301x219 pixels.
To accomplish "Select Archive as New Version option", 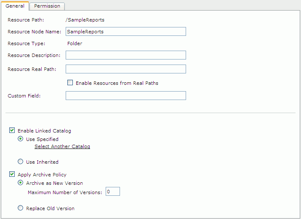I will click(x=20, y=183).
